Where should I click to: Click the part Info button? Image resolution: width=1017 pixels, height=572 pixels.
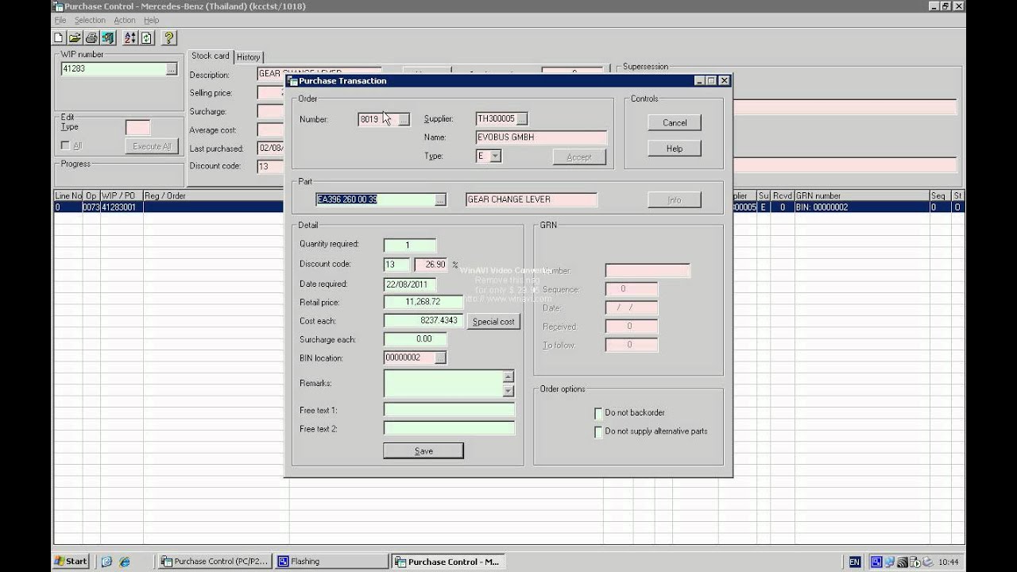coord(675,200)
